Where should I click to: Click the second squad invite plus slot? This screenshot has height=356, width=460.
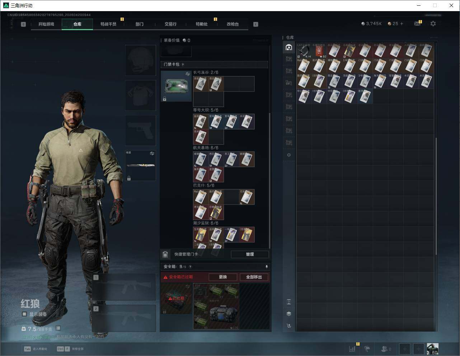[418, 349]
